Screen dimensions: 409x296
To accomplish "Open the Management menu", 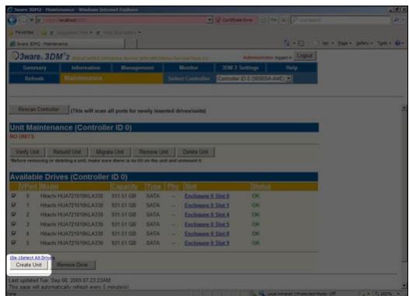I will (x=138, y=68).
